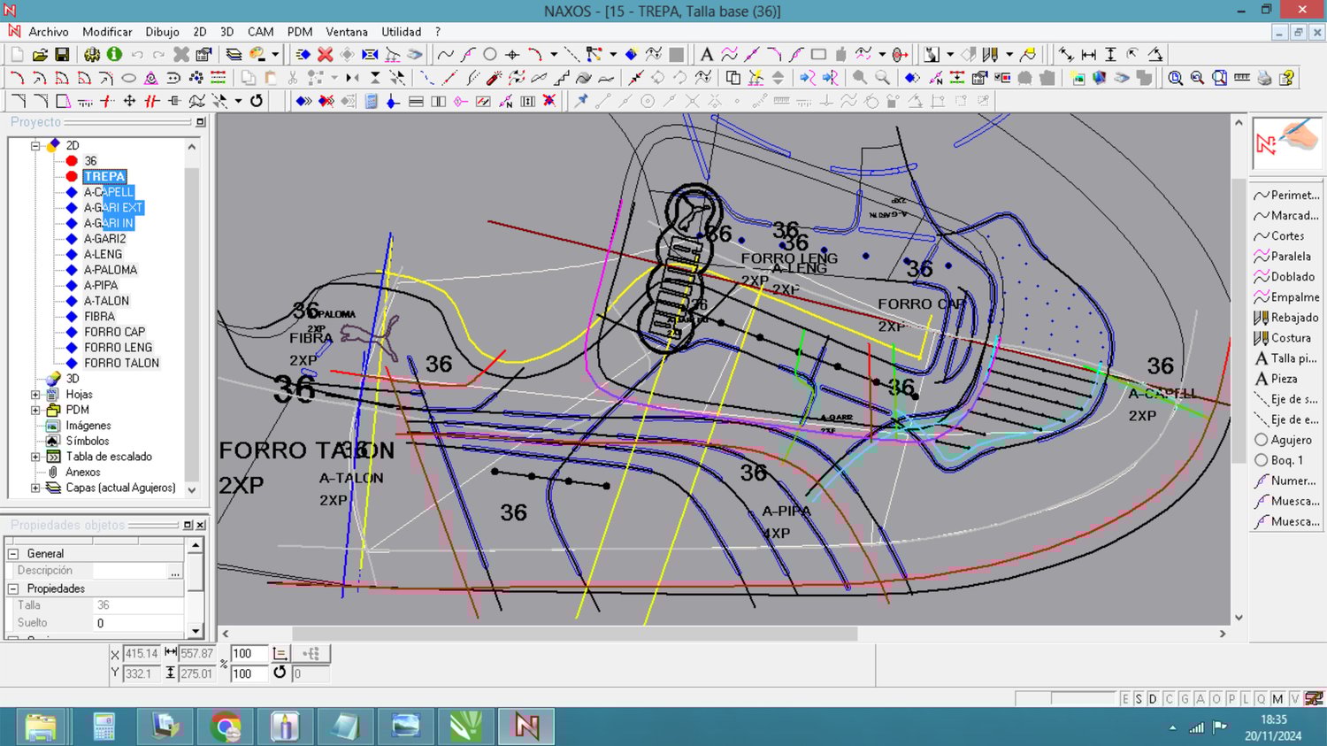Click the print icon in the toolbar

tap(1264, 78)
